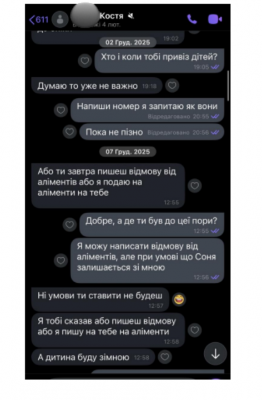The height and width of the screenshot is (400, 262).
Task: Like 'Я тобі сказав або пишеш відмову' message
Action: click(x=195, y=330)
